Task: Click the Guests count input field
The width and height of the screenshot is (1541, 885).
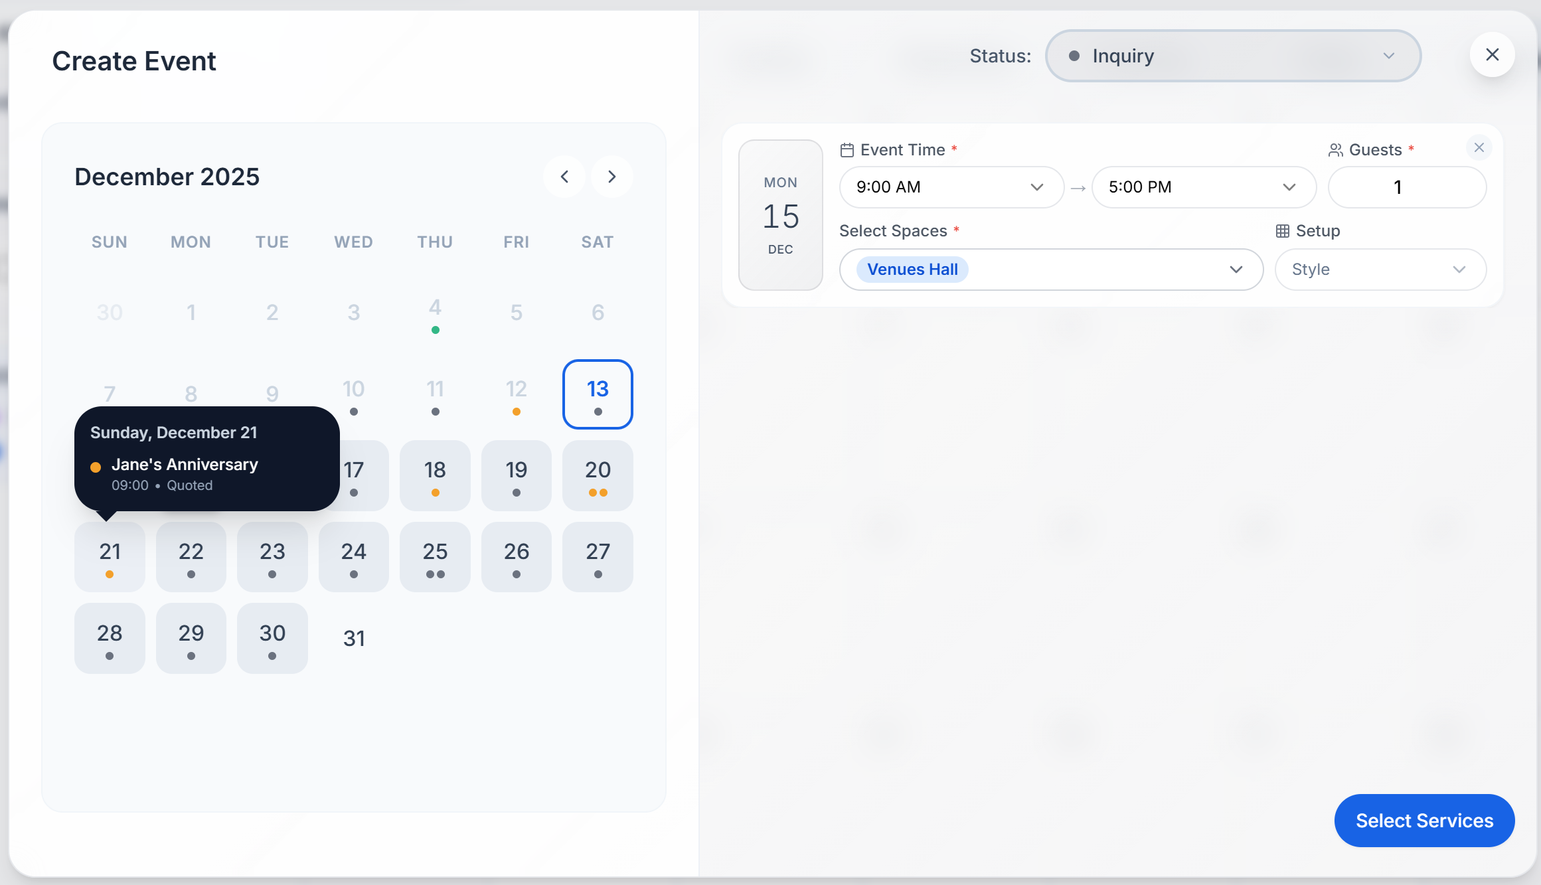Action: coord(1406,187)
